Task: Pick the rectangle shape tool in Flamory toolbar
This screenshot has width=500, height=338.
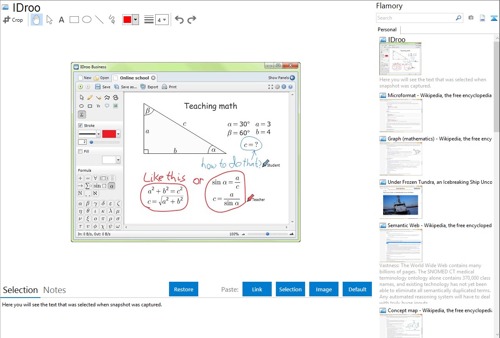Action: pos(74,20)
